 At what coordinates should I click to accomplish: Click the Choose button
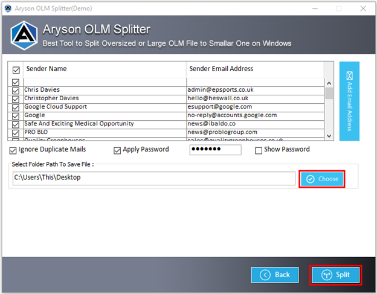coord(322,179)
